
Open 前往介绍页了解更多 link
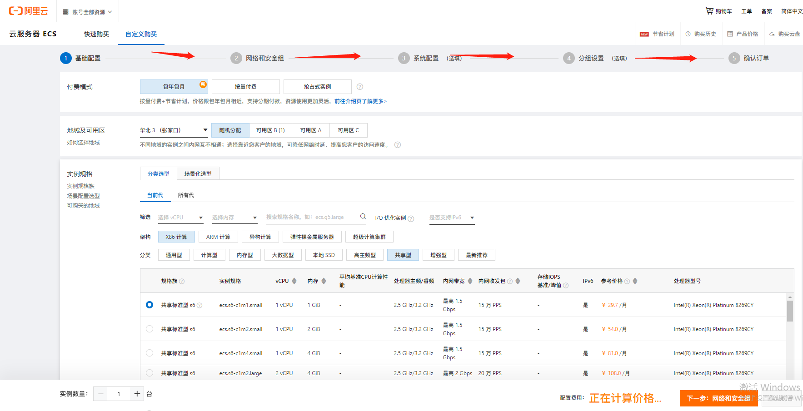[x=361, y=101]
